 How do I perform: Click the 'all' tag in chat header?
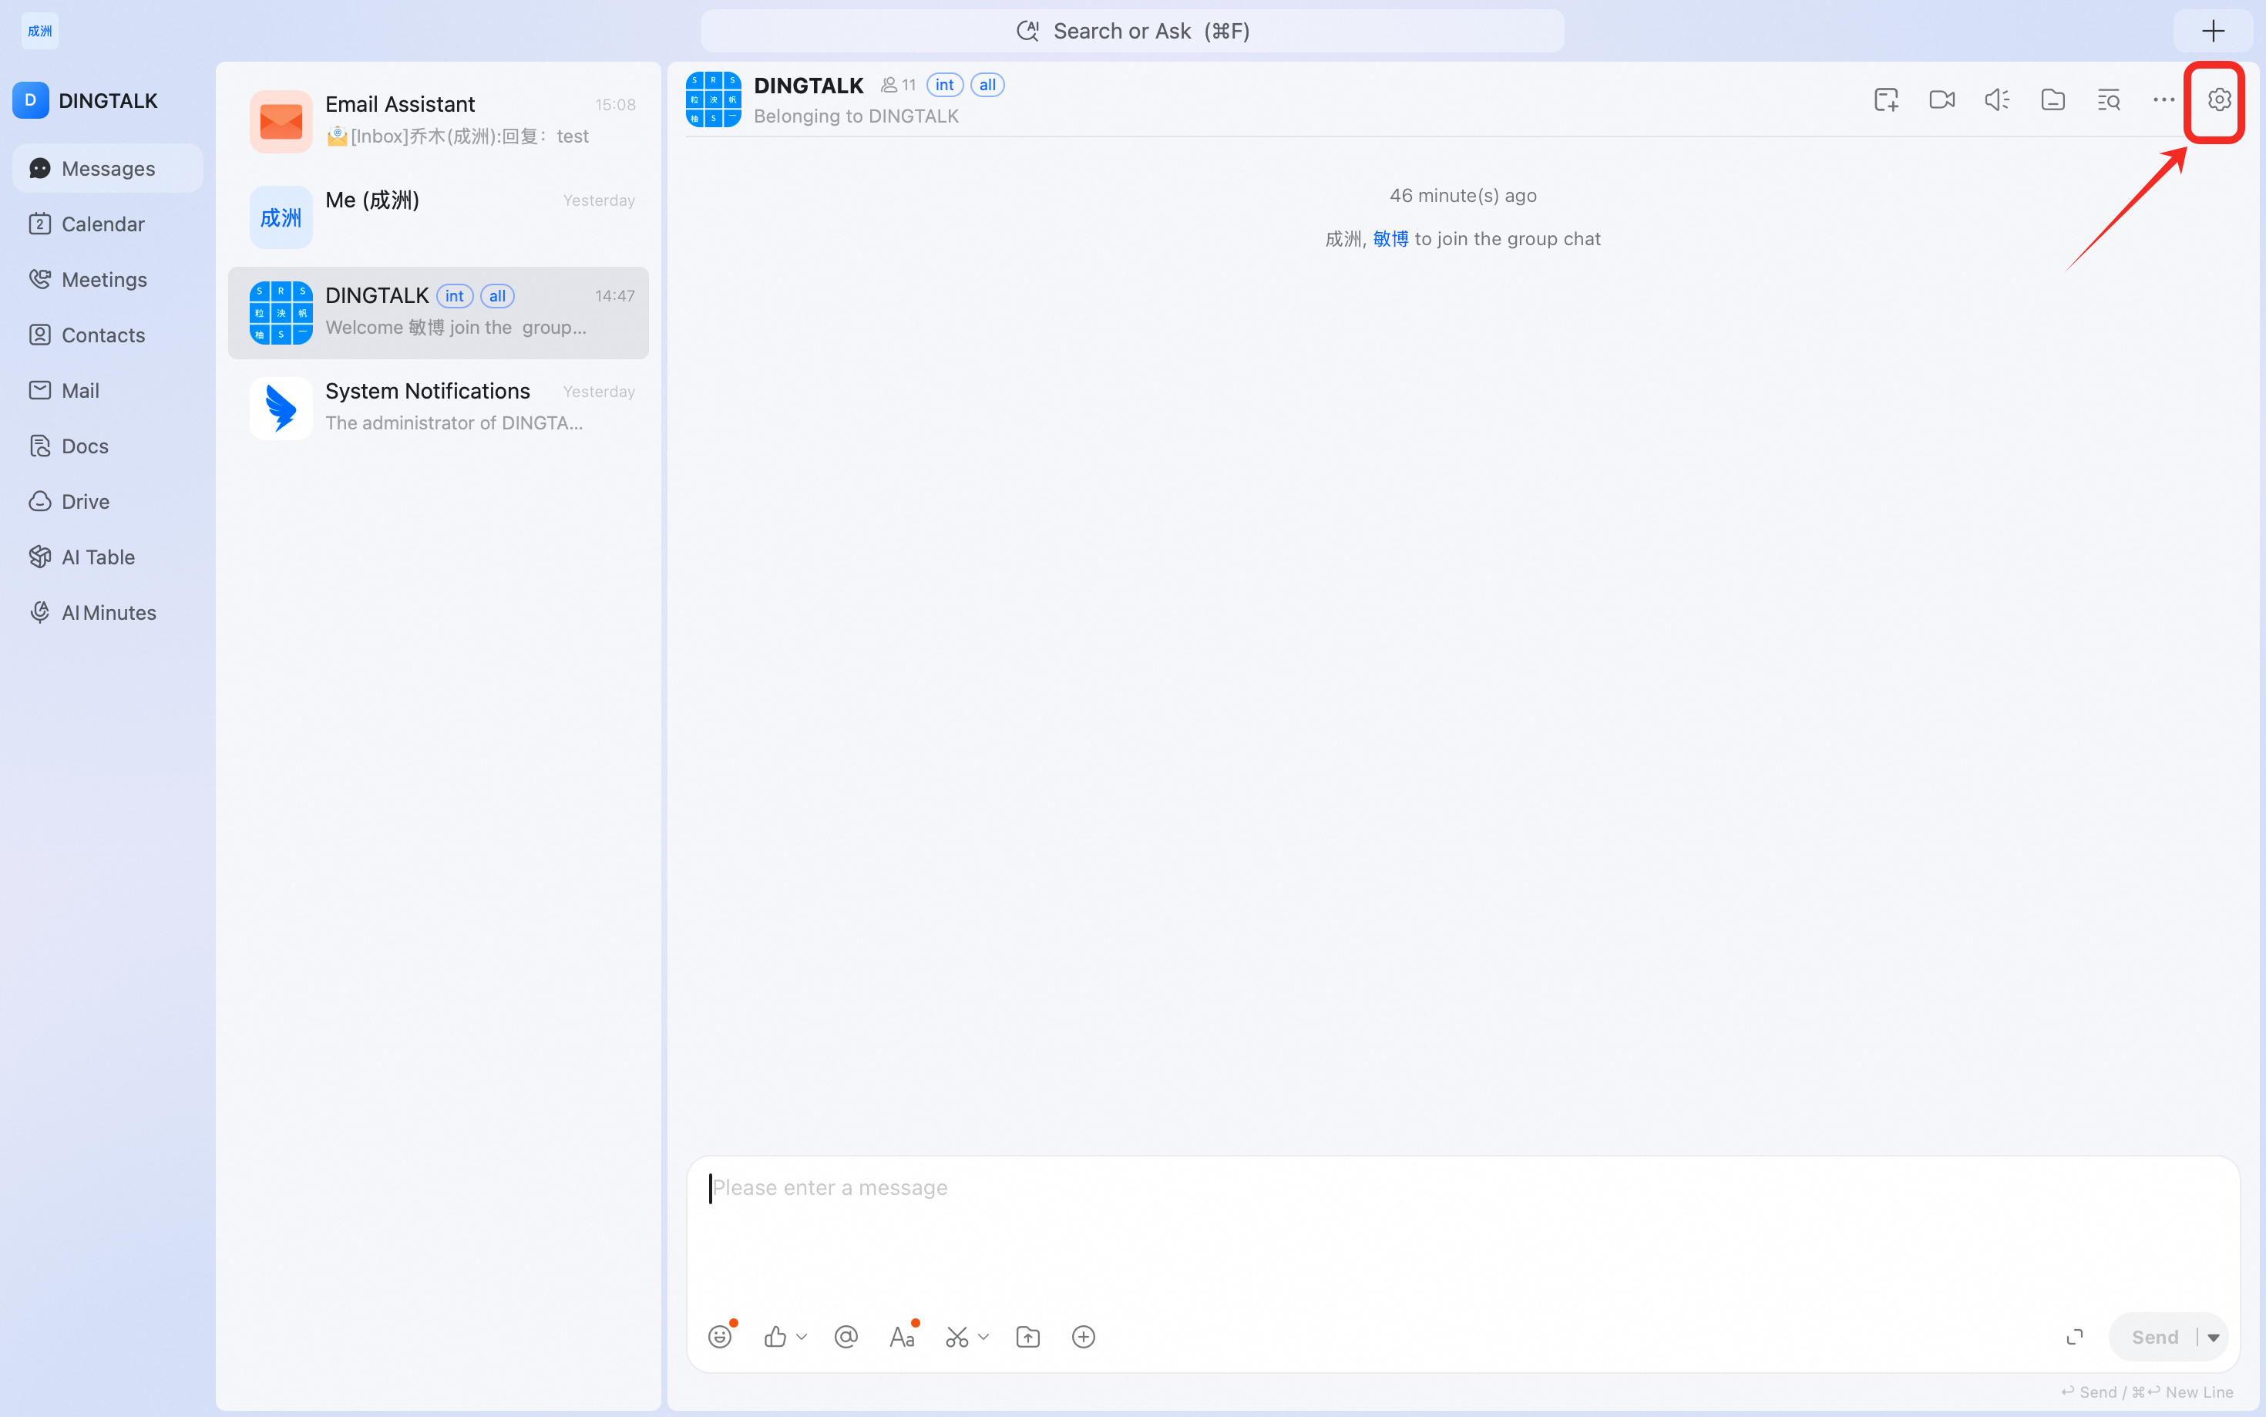click(x=987, y=86)
